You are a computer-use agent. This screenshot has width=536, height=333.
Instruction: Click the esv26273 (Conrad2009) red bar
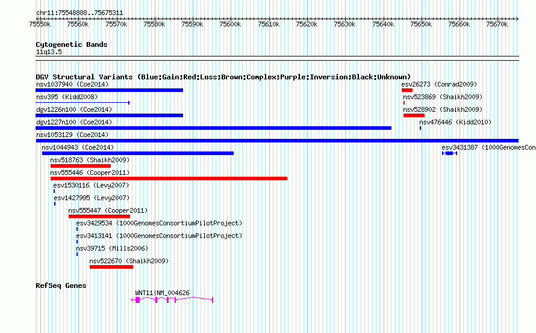[407, 90]
